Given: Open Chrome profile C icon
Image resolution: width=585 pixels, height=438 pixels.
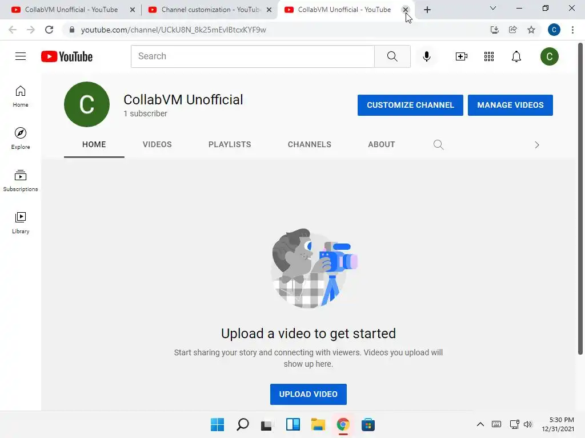Looking at the screenshot, I should (554, 30).
